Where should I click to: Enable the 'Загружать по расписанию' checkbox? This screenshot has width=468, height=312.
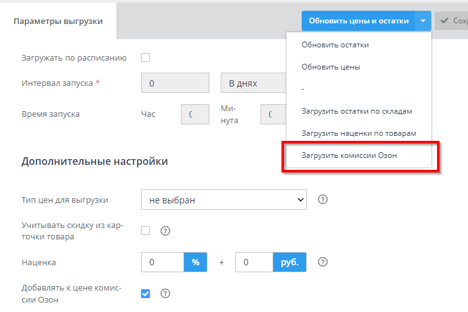click(145, 57)
